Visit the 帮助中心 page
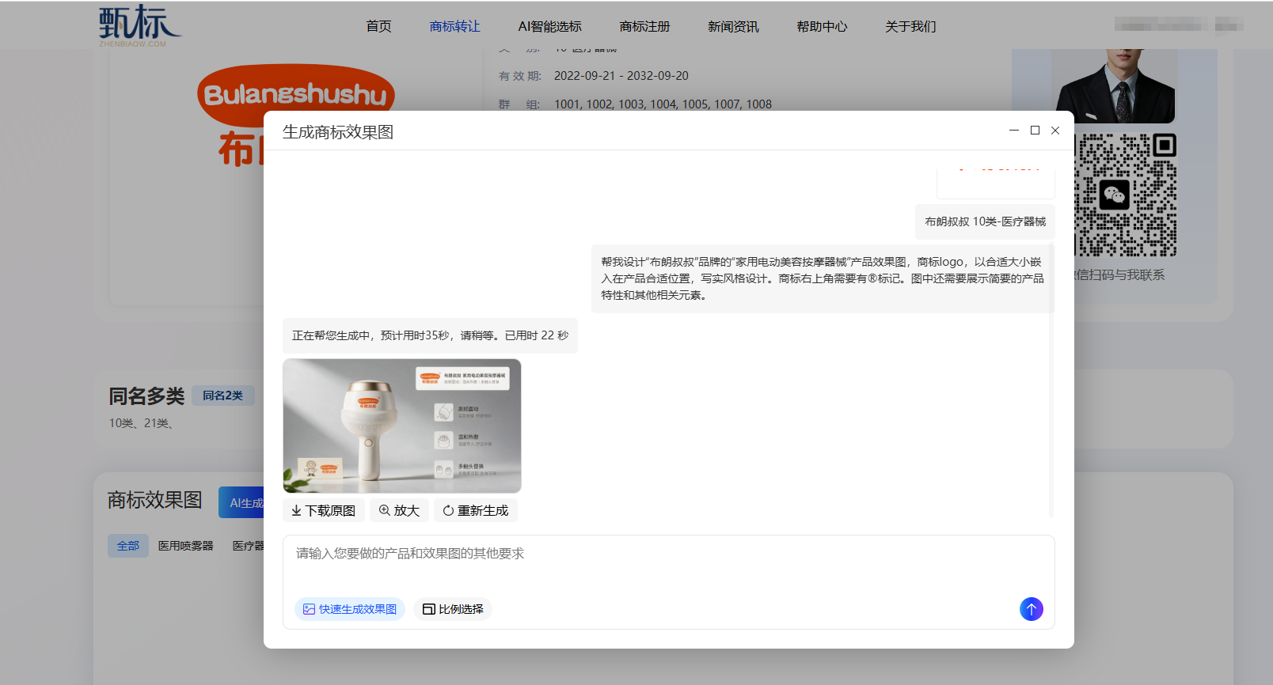 (x=822, y=26)
